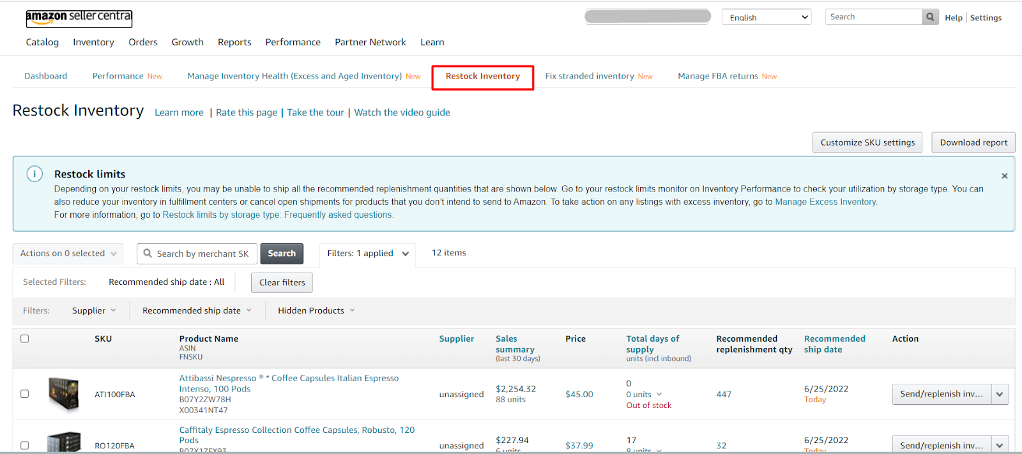Sort by Total days of supply header
Image resolution: width=1022 pixels, height=454 pixels.
coord(652,344)
